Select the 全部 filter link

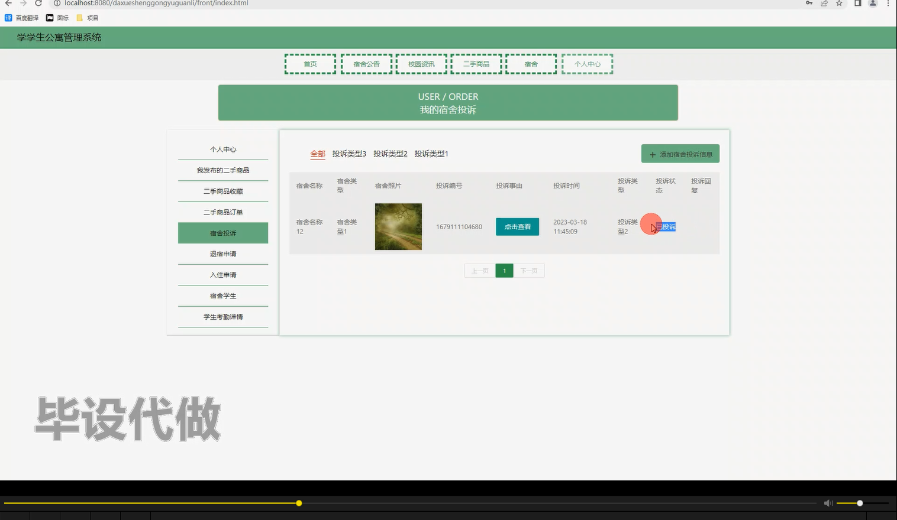(317, 153)
